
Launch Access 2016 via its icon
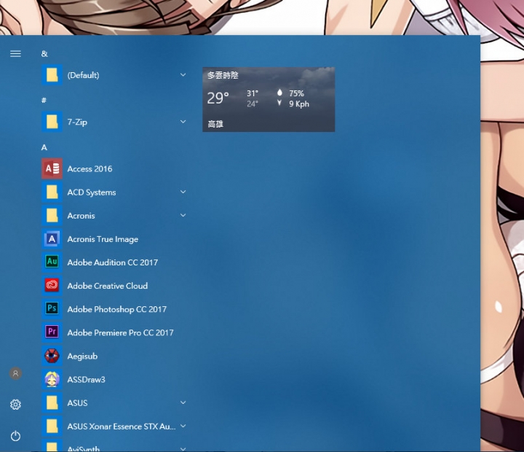pyautogui.click(x=52, y=168)
